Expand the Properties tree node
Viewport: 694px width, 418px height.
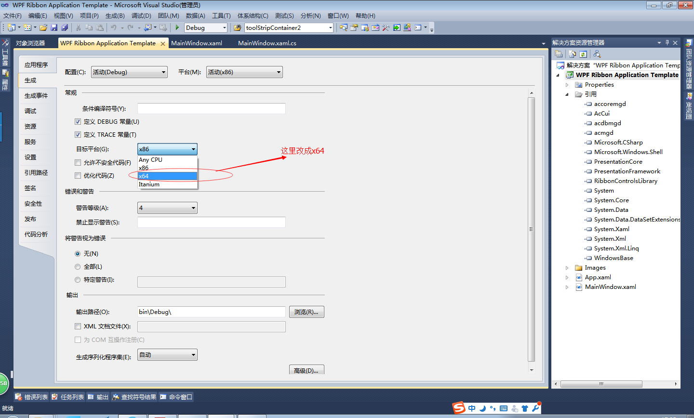click(x=567, y=85)
